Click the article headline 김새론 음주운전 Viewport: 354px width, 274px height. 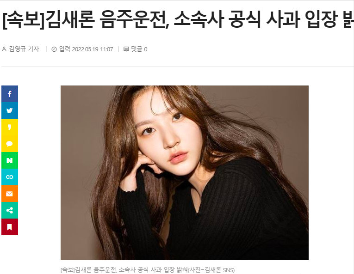(106, 19)
